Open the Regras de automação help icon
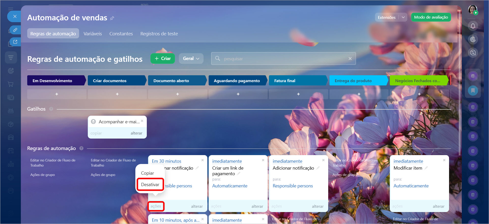Screen dimensions: 489x224 81,148
